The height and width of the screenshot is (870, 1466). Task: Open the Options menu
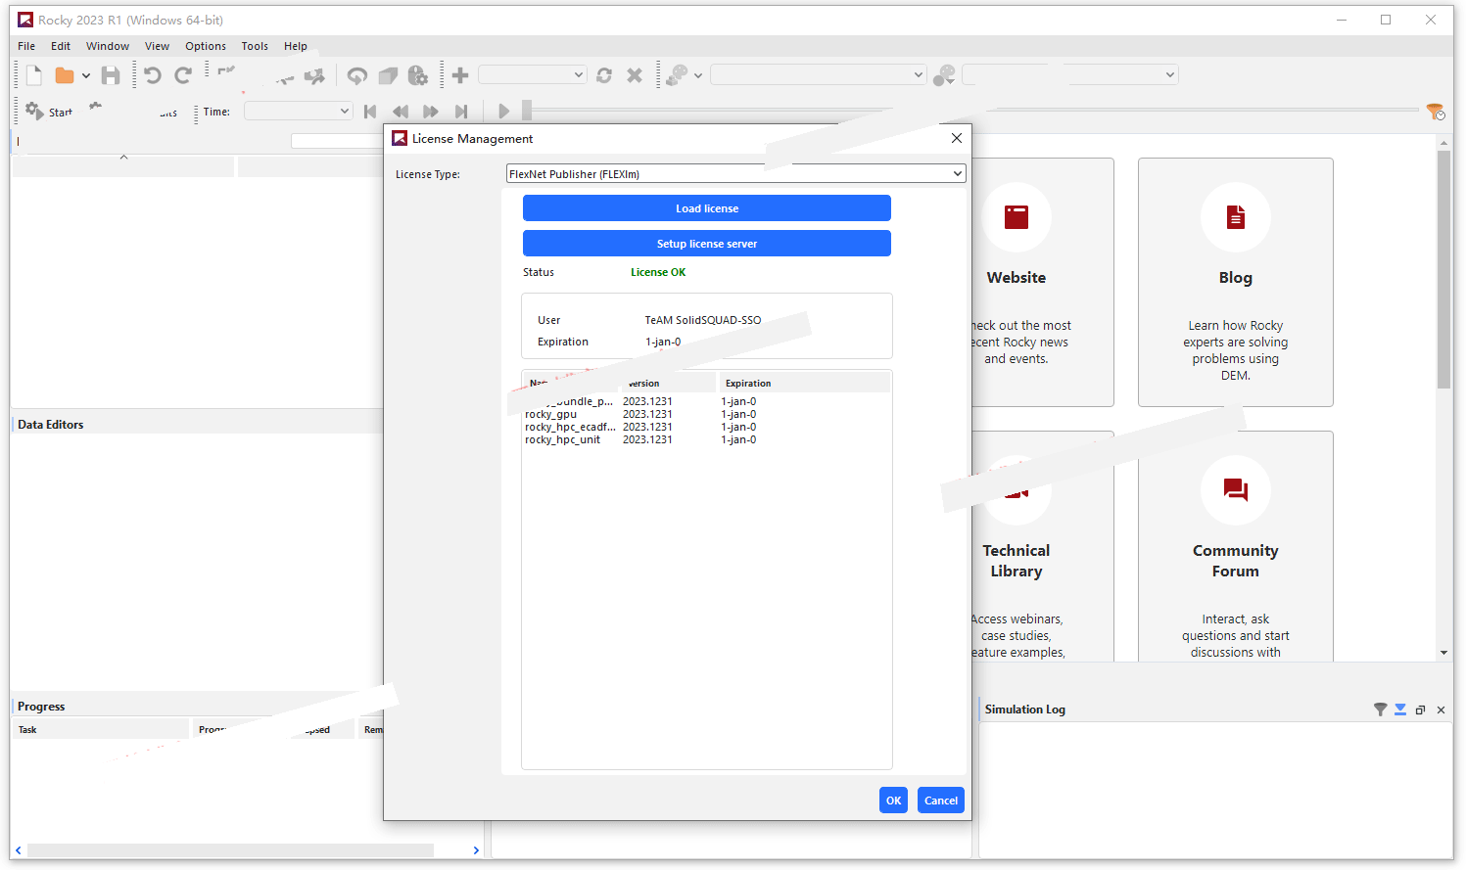tap(206, 46)
